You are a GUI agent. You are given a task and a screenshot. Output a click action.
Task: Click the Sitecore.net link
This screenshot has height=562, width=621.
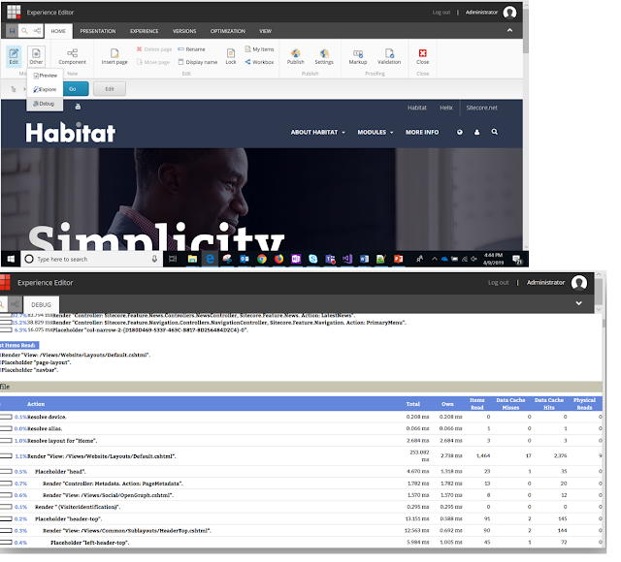tap(481, 108)
